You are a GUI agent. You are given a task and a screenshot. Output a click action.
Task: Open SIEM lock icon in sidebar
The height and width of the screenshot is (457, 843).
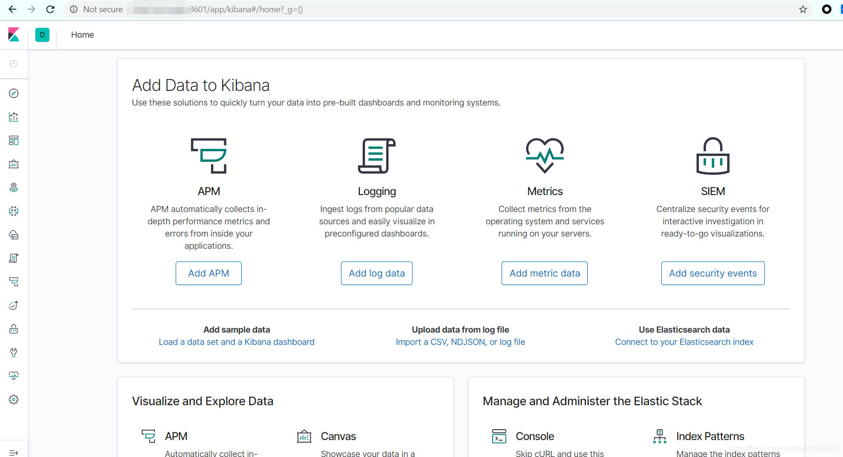coord(14,329)
